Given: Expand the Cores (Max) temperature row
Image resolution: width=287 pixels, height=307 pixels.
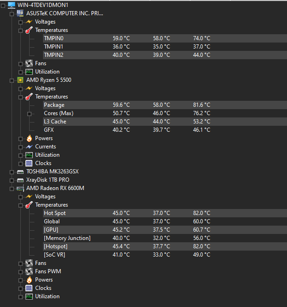Looking at the screenshot, I should (30, 114).
